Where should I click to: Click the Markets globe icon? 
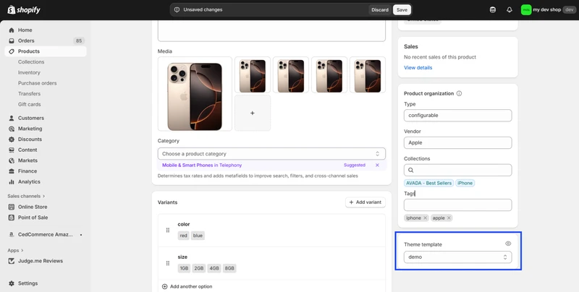tap(12, 160)
